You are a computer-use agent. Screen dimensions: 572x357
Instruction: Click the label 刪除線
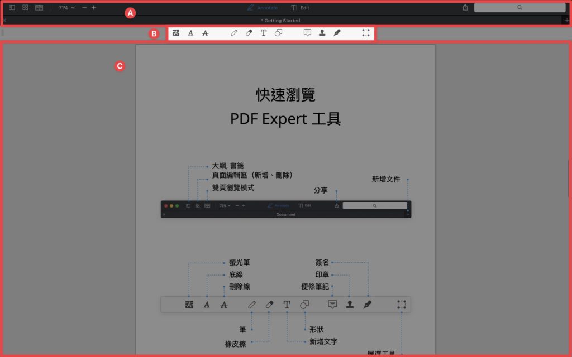coord(239,287)
